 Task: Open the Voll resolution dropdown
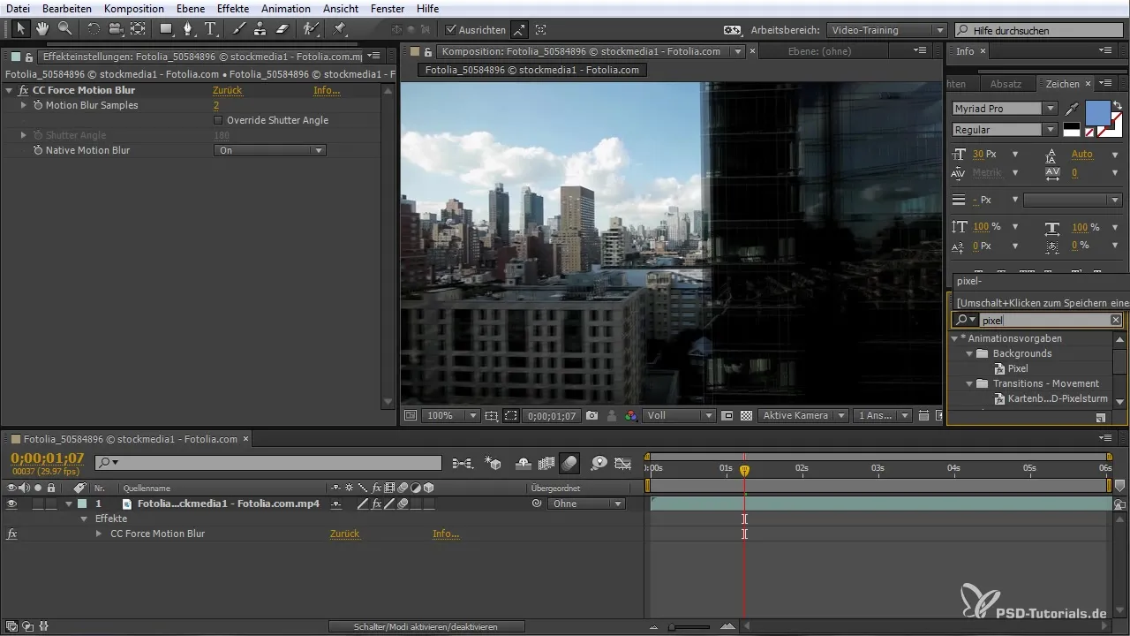coord(679,415)
